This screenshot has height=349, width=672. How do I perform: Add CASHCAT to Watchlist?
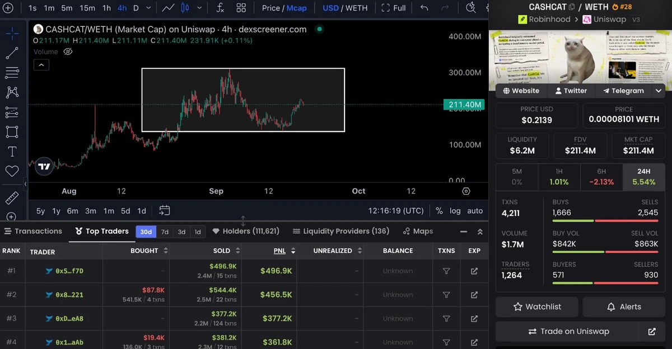[x=537, y=306]
